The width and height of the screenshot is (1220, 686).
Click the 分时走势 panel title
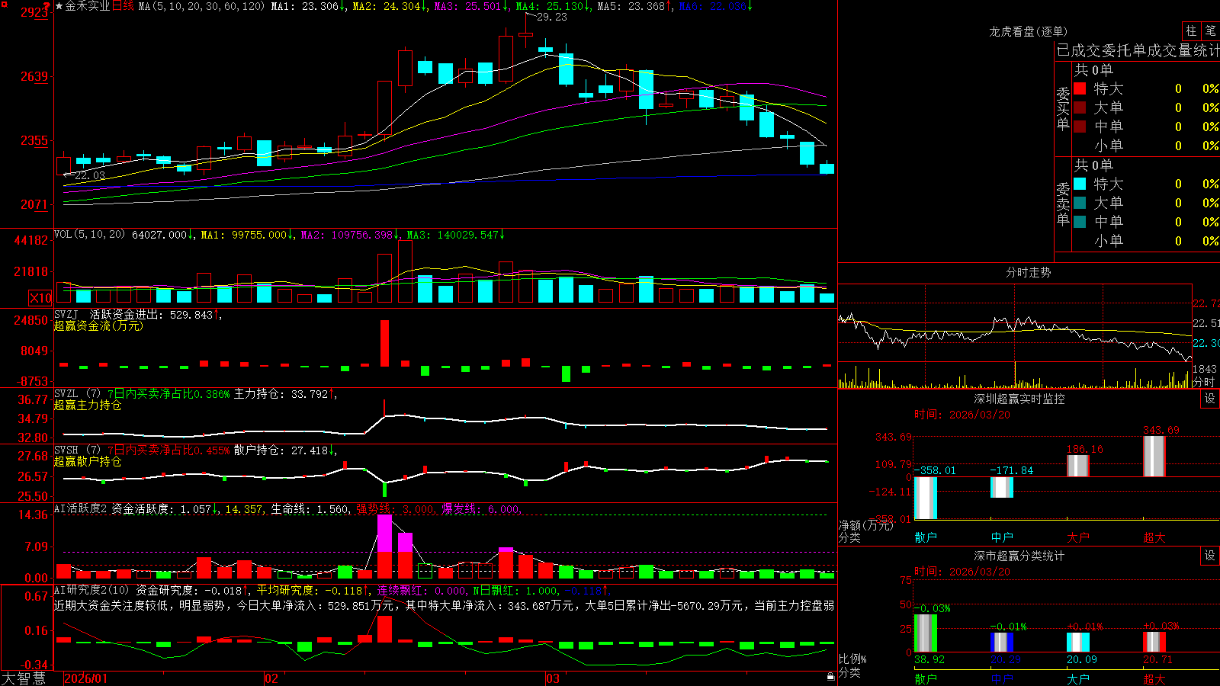coord(1028,272)
